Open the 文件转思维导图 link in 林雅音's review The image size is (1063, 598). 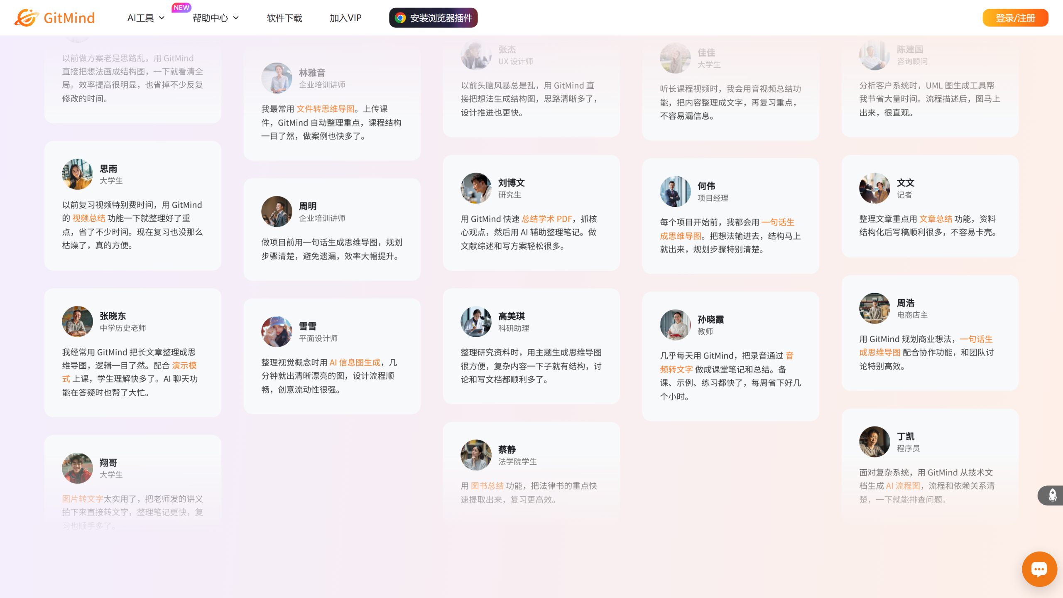(325, 109)
